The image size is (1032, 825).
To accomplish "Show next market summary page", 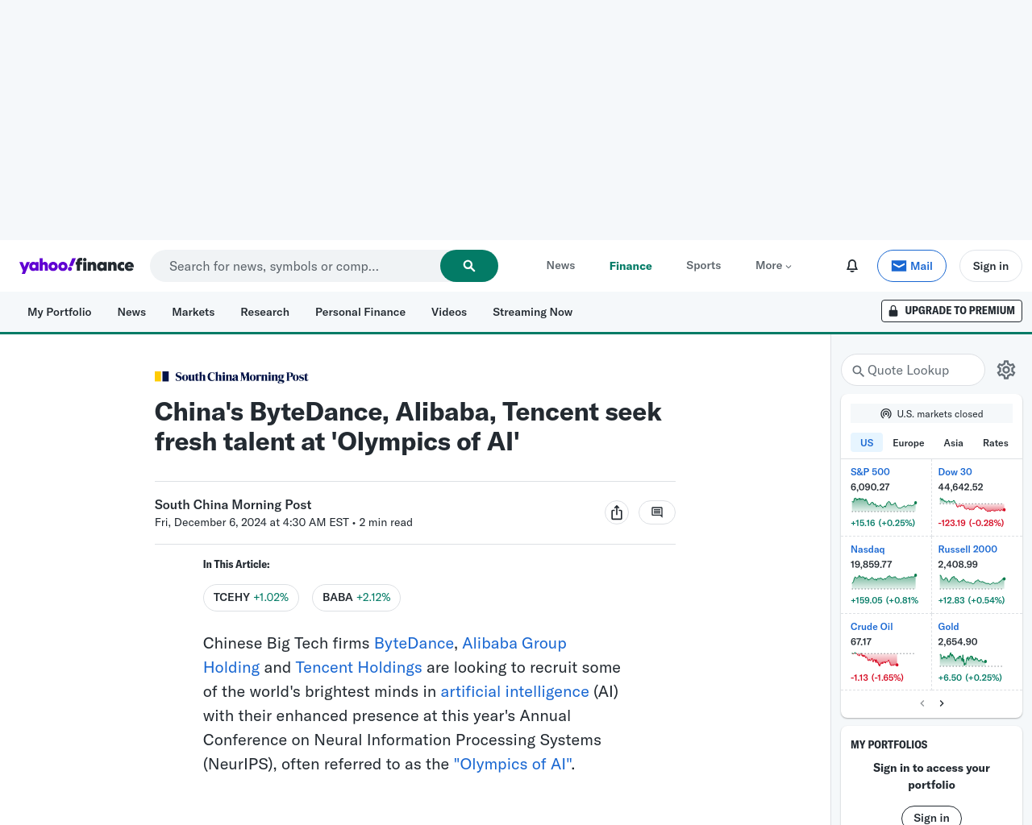I will [942, 703].
